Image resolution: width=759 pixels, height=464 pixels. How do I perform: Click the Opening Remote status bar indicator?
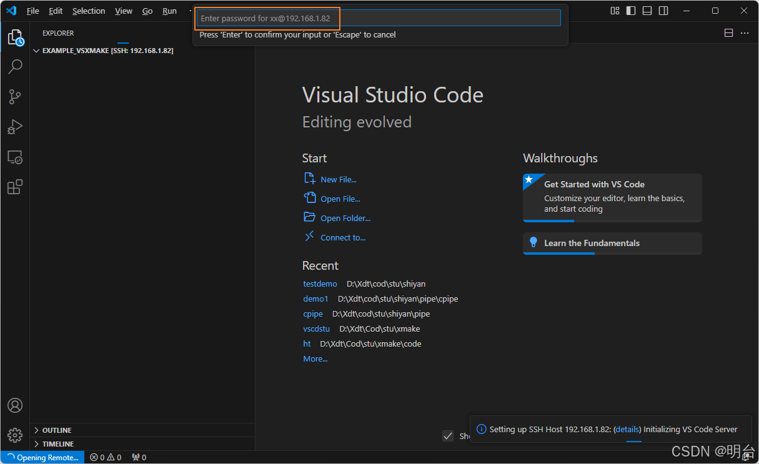click(x=42, y=457)
